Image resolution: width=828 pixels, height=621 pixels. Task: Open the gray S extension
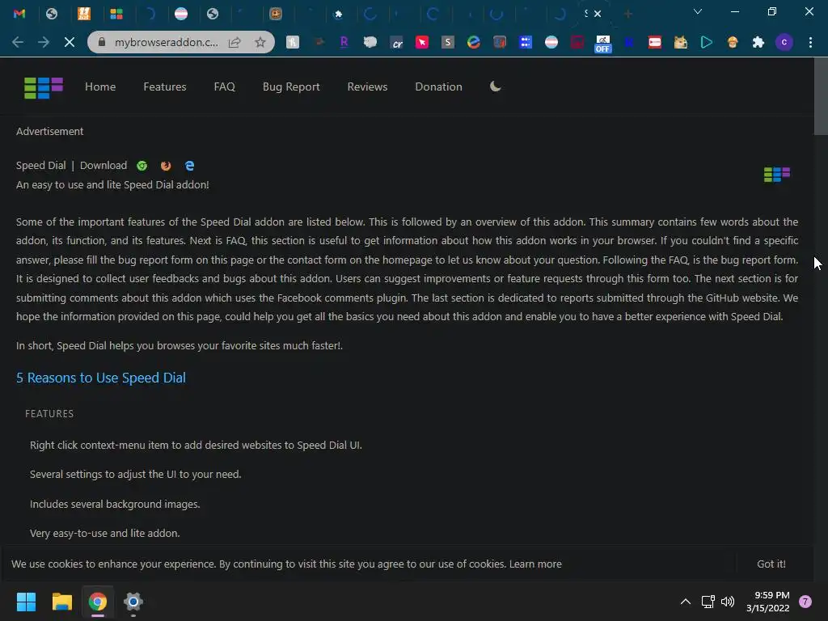coord(448,42)
